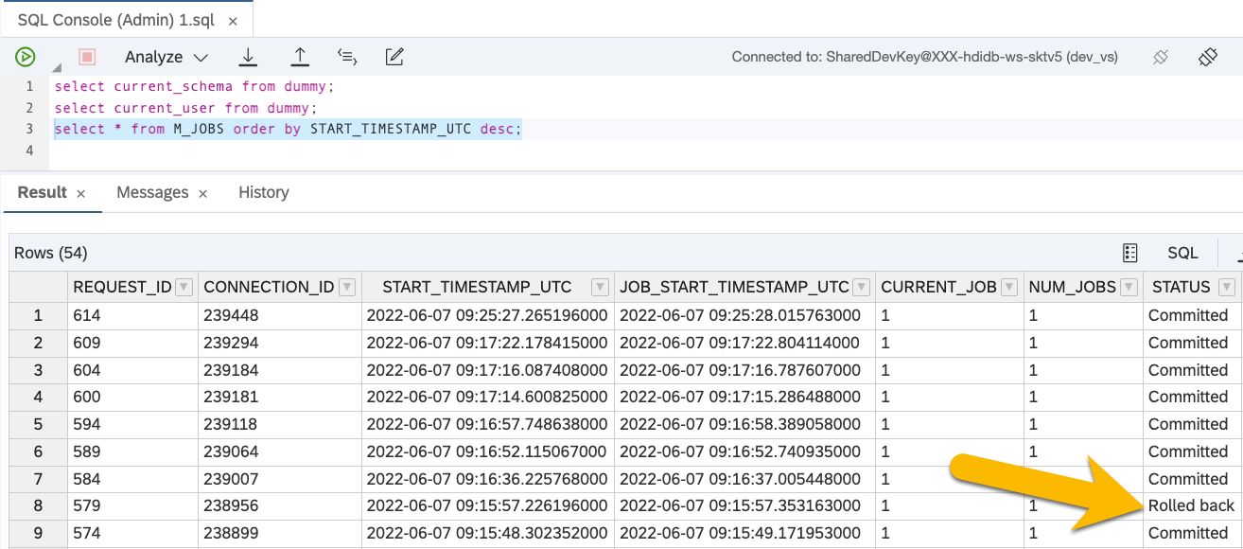Viewport: 1243px width, 549px height.
Task: Expand the START_TIMESTAMP_UTC column filter menu
Action: click(x=600, y=287)
